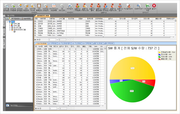
Task: Switch to 실물 이력현황 tab
Action: click(108, 44)
